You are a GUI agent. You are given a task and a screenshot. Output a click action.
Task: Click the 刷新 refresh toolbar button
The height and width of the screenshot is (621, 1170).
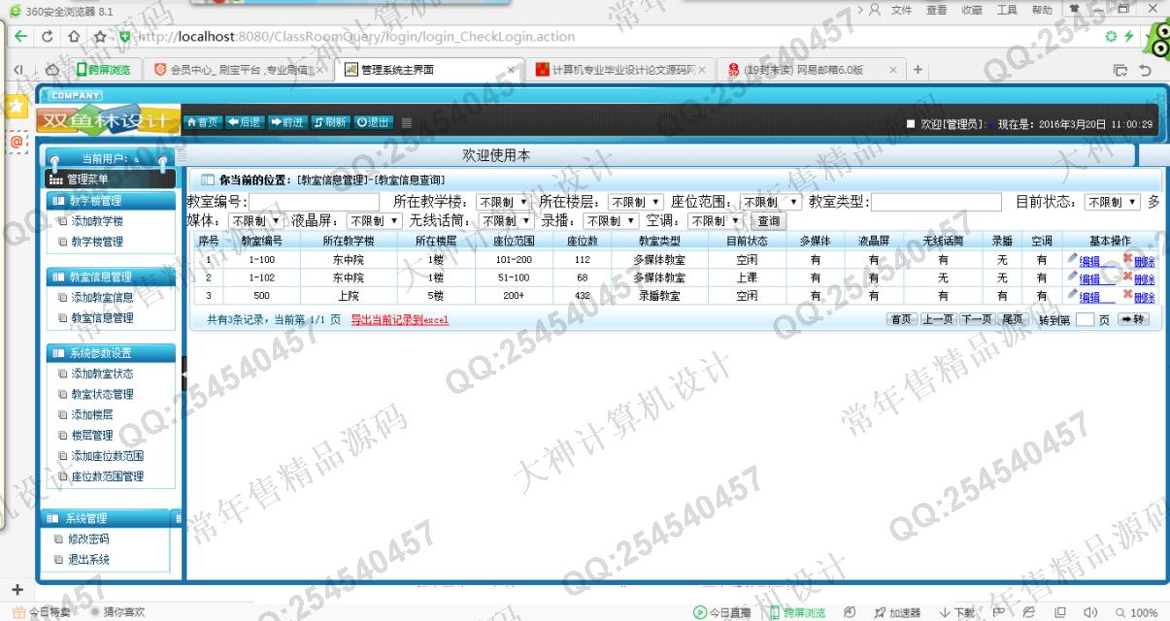(x=330, y=122)
